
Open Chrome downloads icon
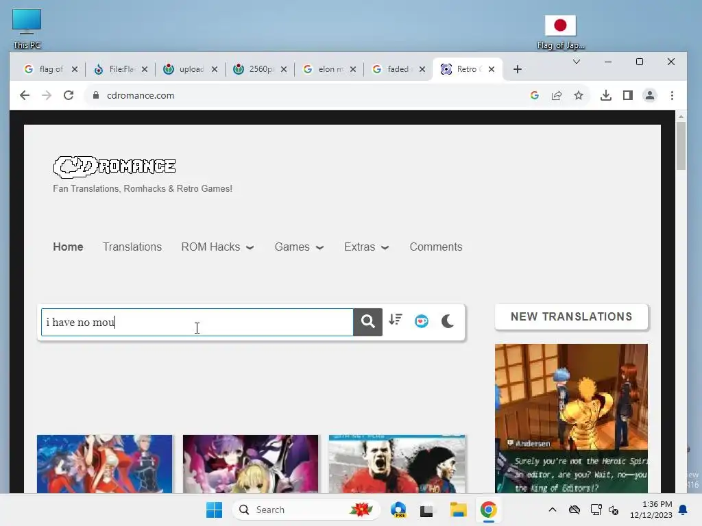click(606, 95)
